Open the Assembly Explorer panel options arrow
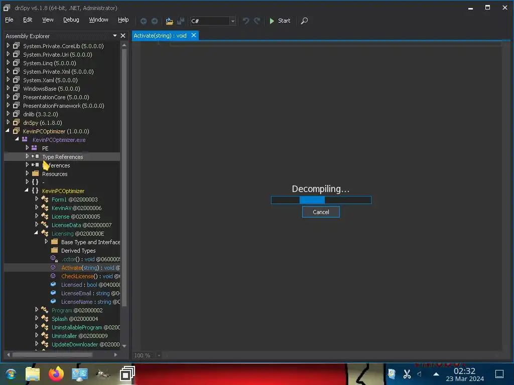This screenshot has width=514, height=385. point(115,36)
